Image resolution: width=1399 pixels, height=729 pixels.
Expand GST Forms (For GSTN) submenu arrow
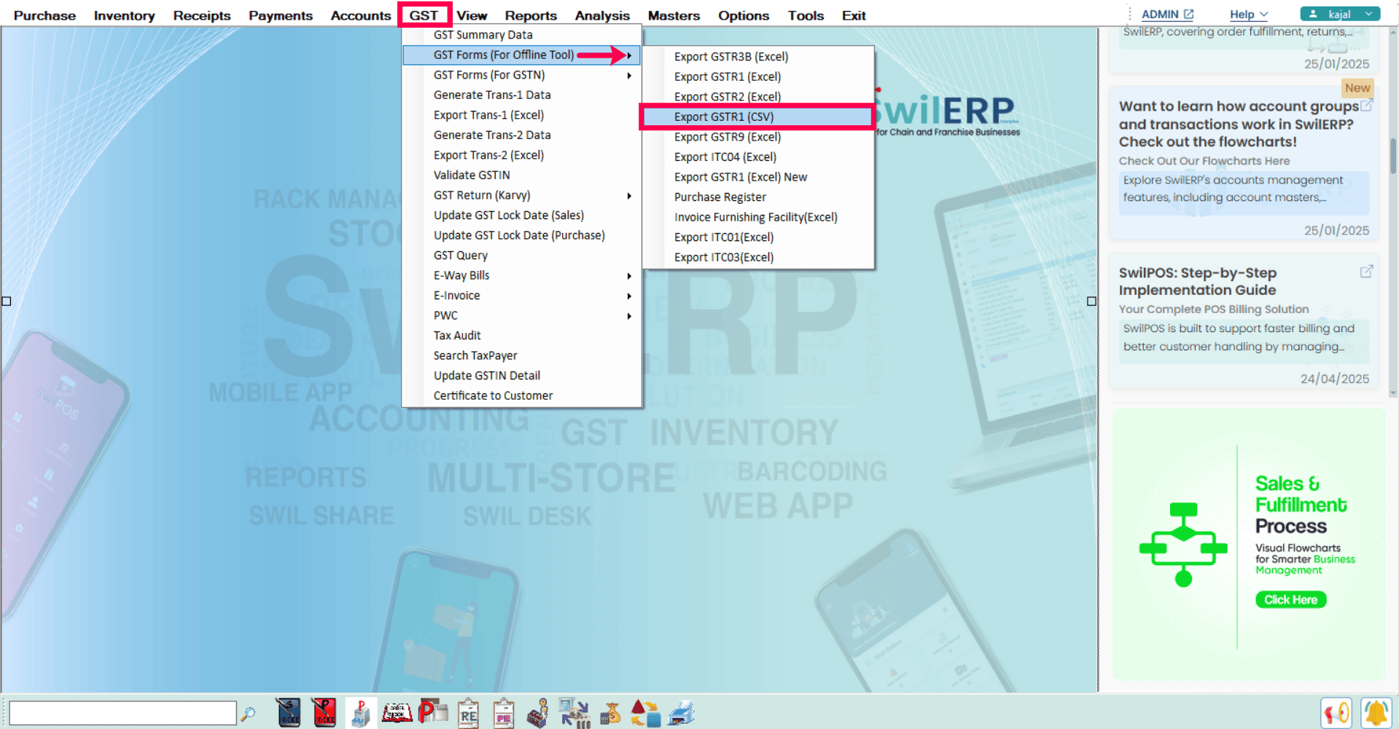629,75
